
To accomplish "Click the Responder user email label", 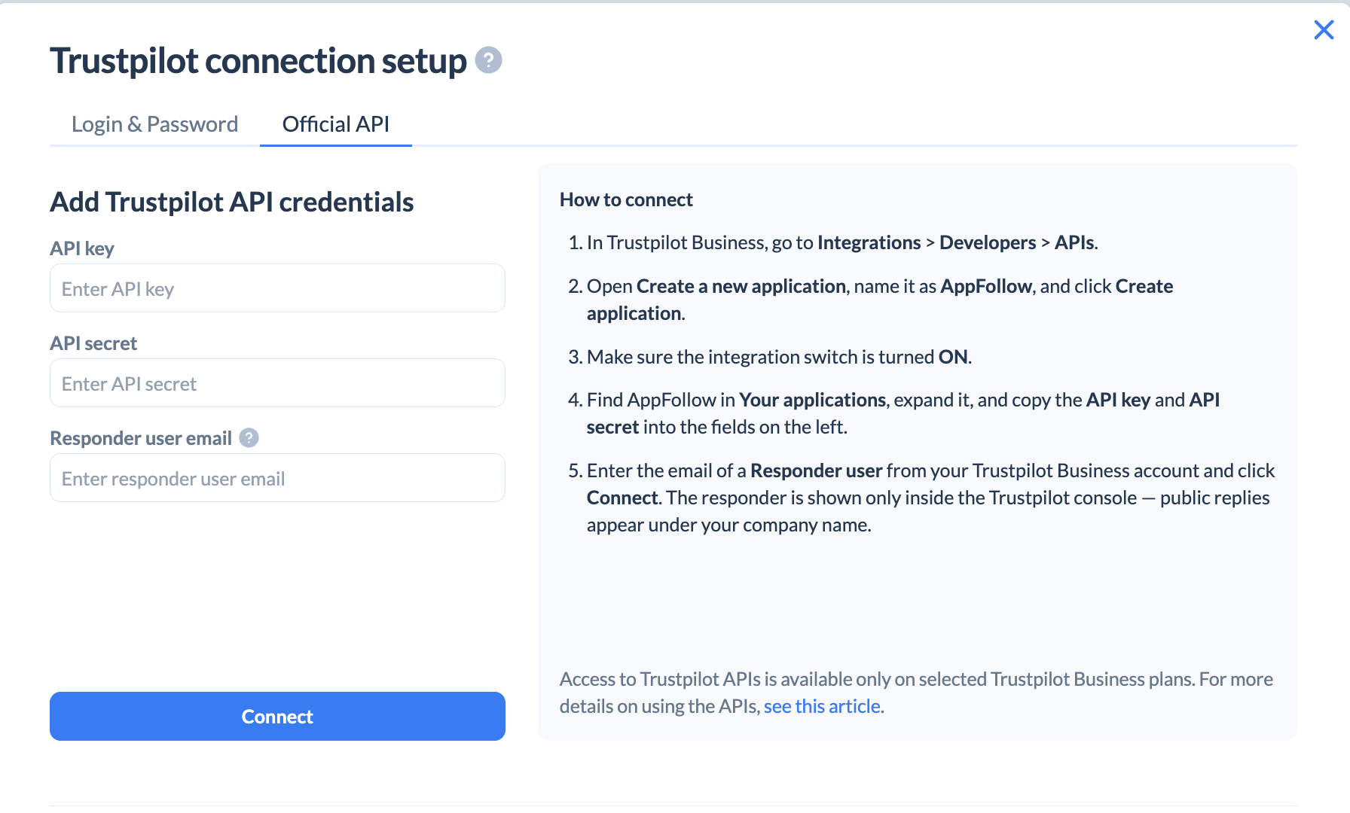I will pos(141,438).
